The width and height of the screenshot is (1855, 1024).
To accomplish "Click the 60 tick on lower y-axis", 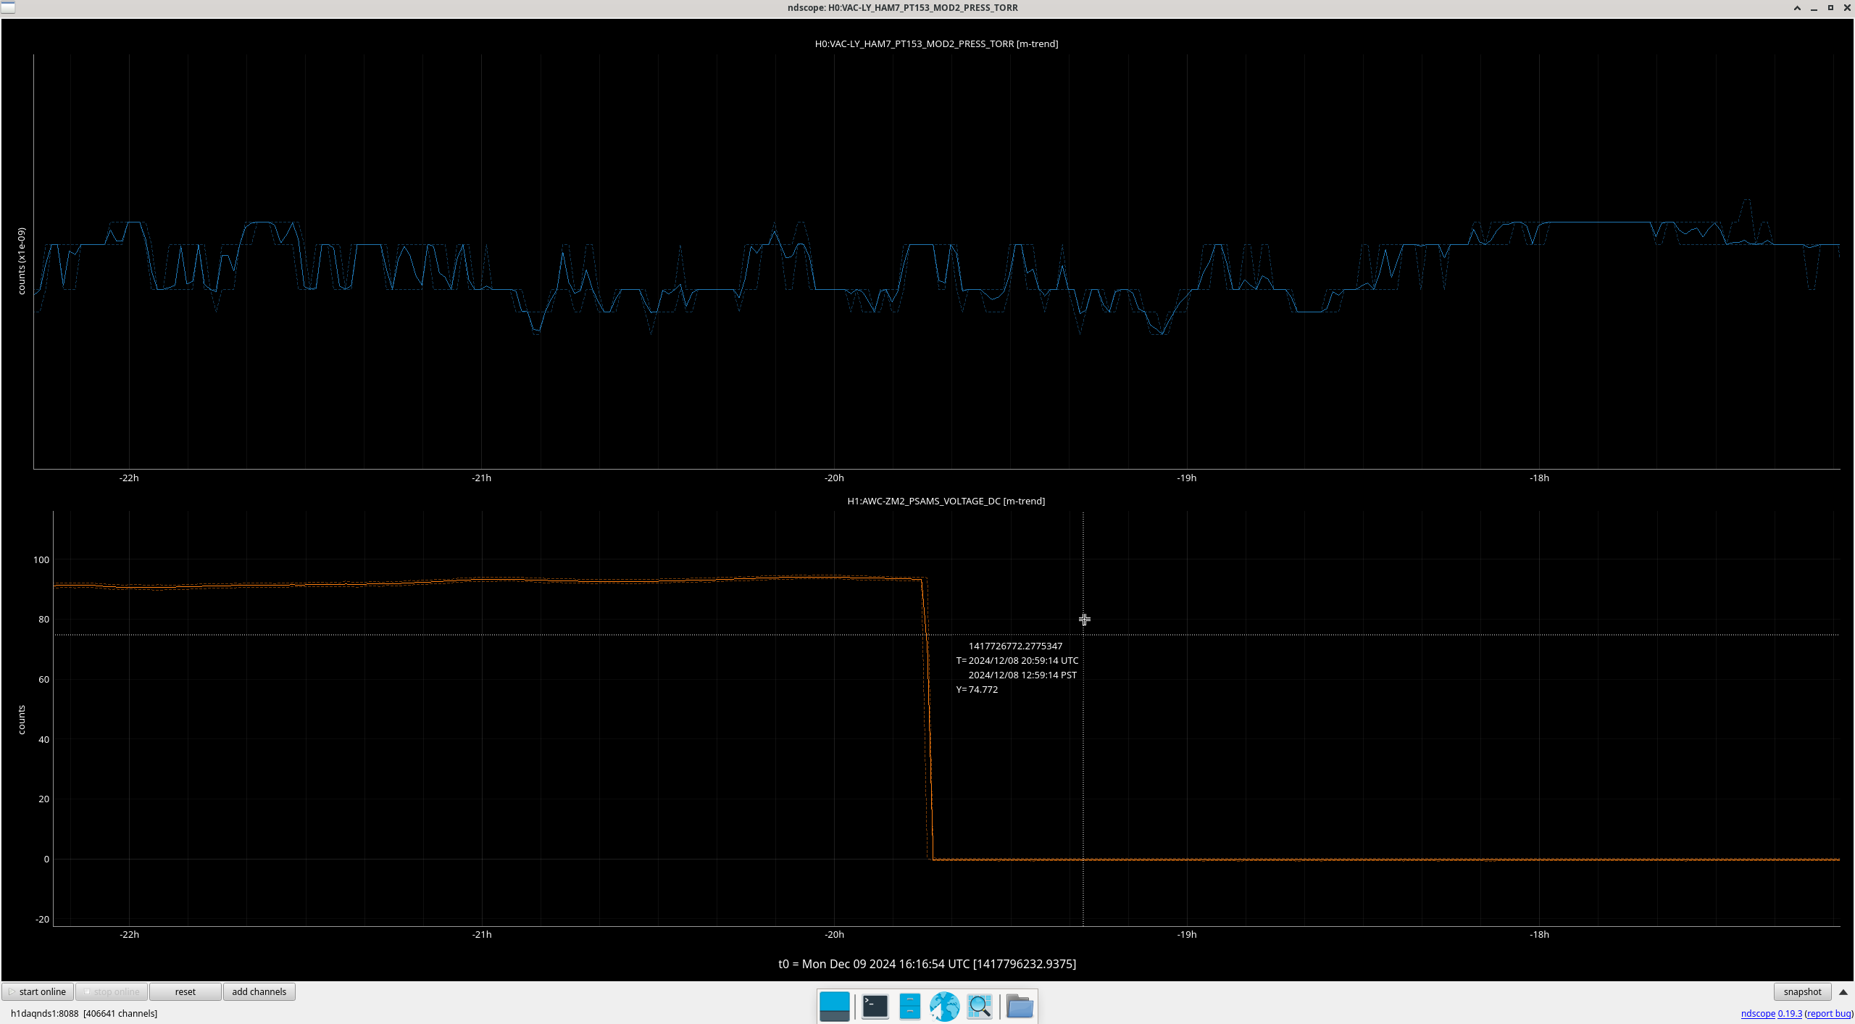I will (43, 679).
